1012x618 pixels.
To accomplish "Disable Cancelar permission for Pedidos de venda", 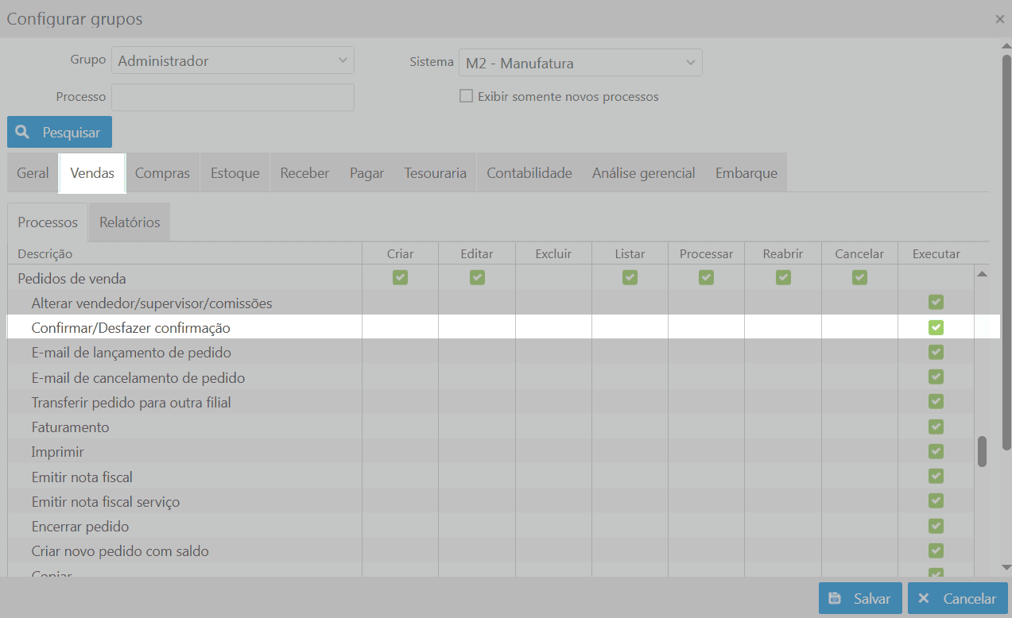I will (x=859, y=277).
